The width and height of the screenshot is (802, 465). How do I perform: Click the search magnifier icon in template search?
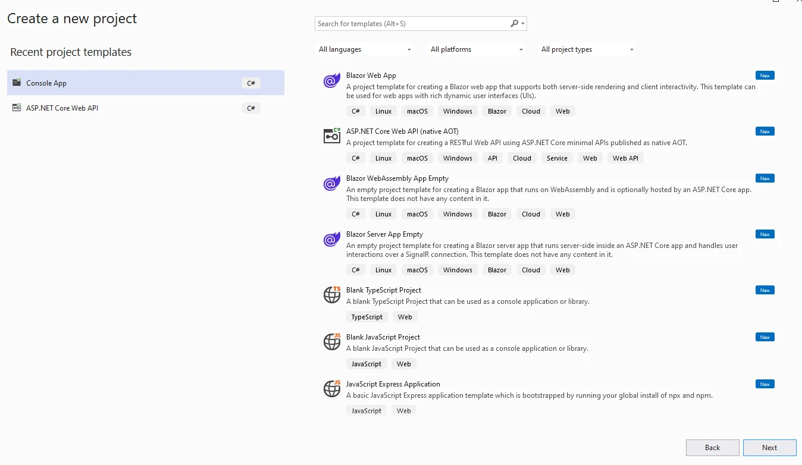coord(514,24)
